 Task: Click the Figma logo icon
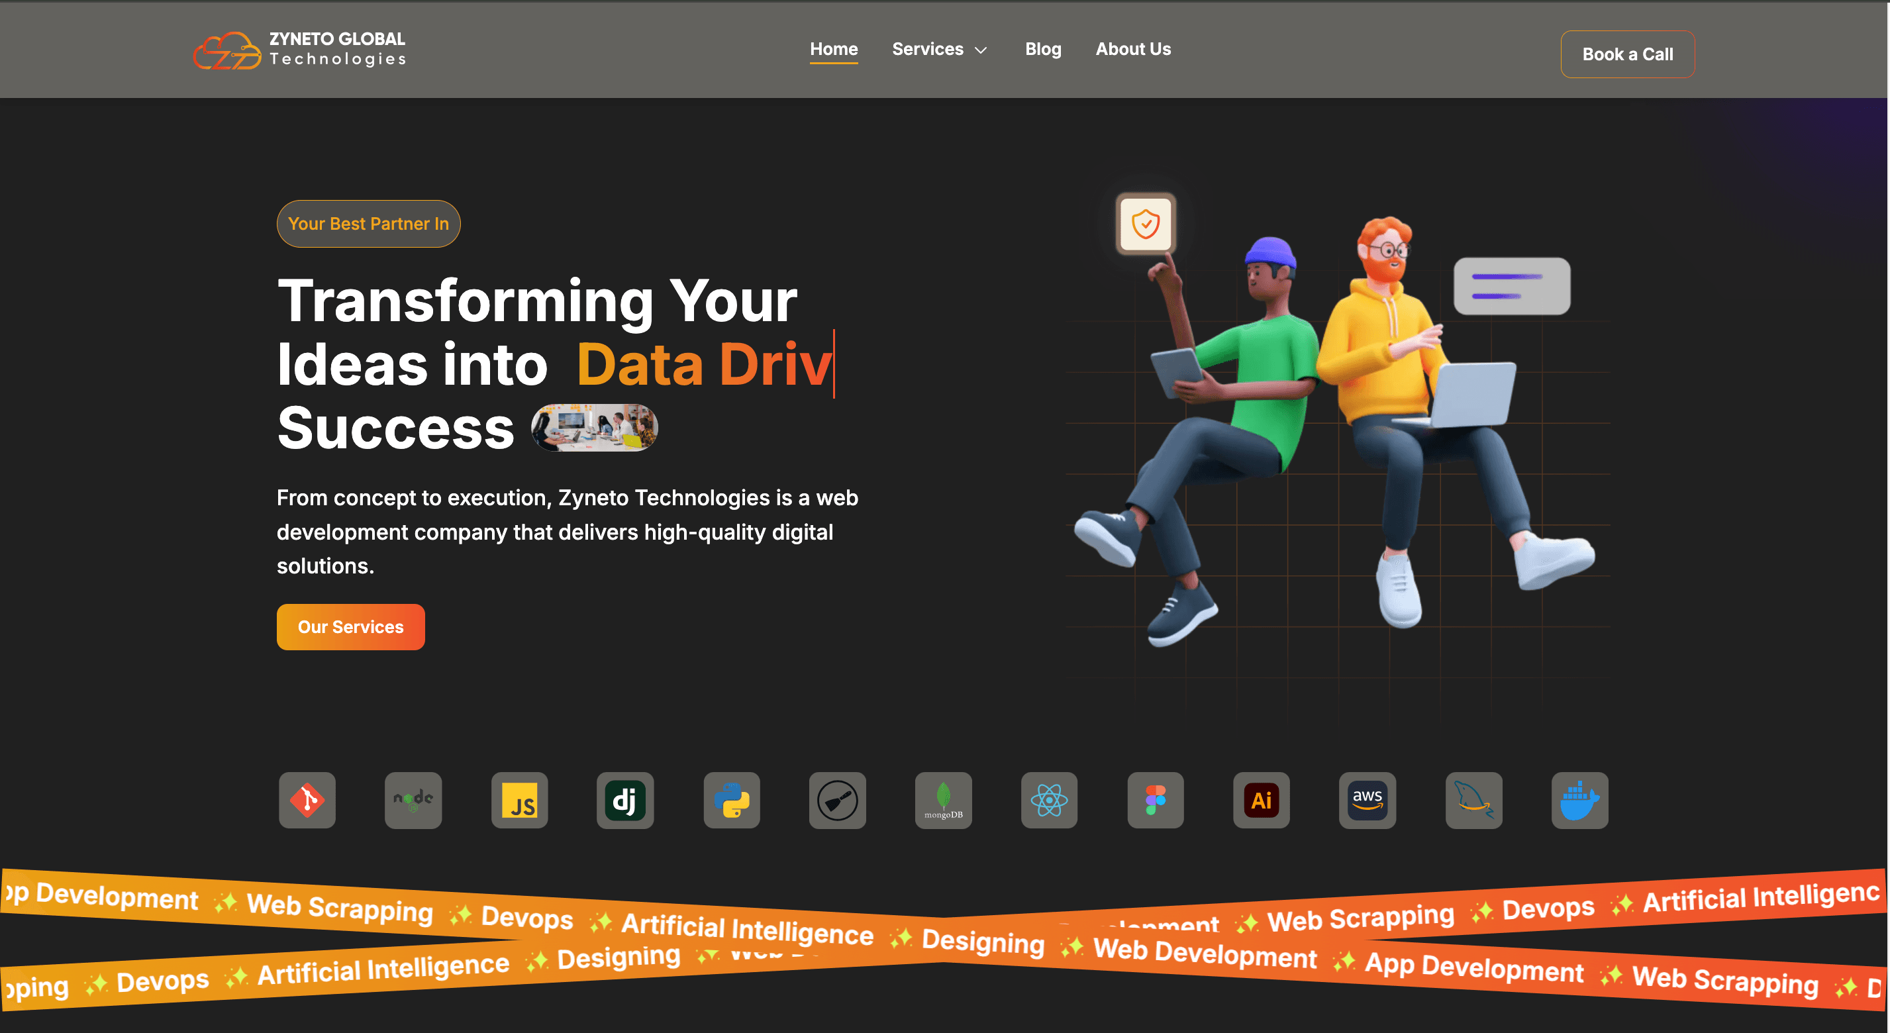[1156, 800]
